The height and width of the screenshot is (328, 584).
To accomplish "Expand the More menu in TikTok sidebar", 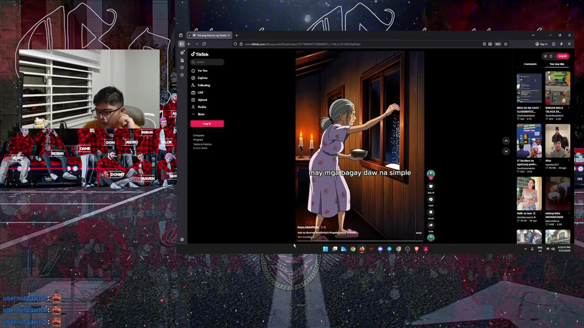I will pos(198,114).
